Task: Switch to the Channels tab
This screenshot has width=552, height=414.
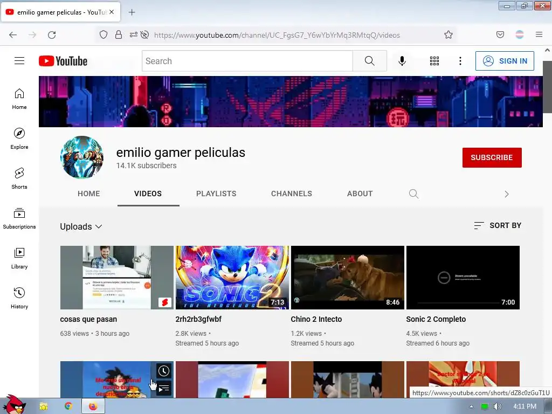Action: pyautogui.click(x=292, y=194)
